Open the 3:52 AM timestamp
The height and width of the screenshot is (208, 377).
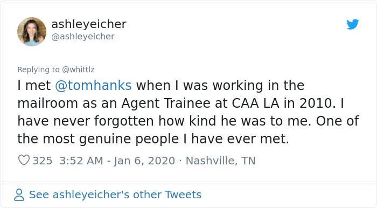pyautogui.click(x=81, y=161)
